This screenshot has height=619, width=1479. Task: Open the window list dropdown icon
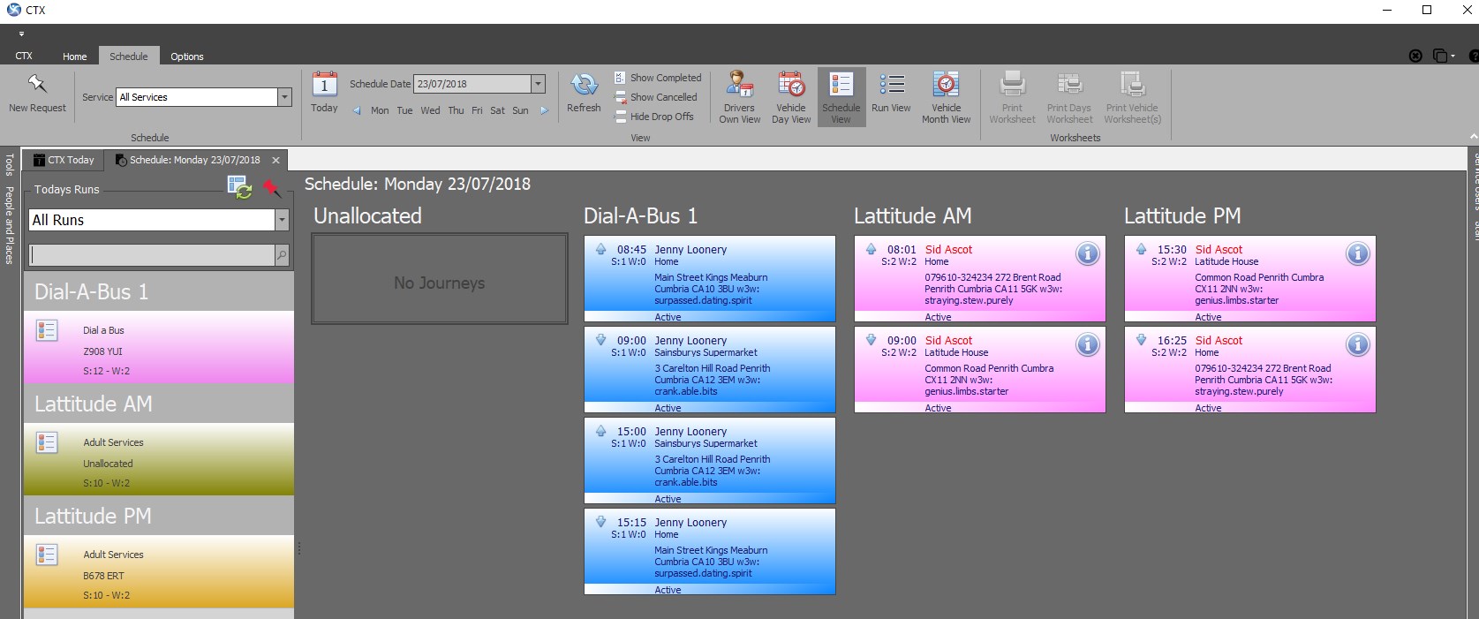(x=1444, y=56)
